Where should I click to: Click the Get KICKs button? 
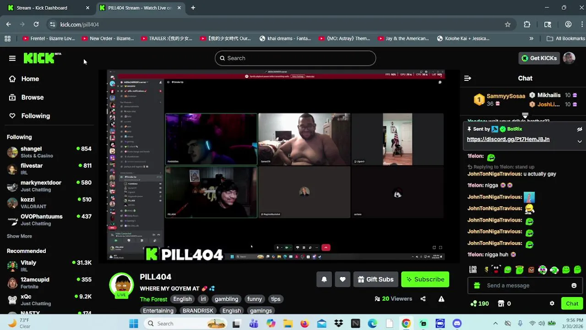coord(539,58)
